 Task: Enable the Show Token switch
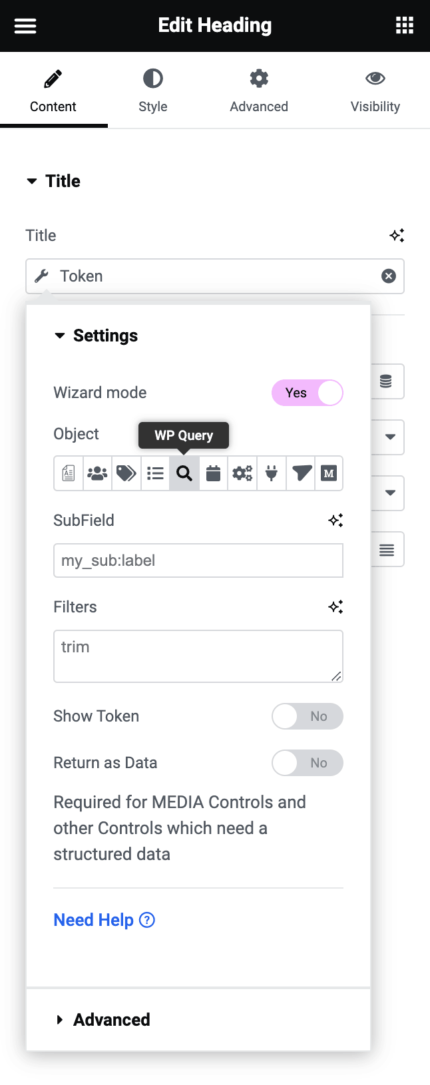[x=307, y=716]
